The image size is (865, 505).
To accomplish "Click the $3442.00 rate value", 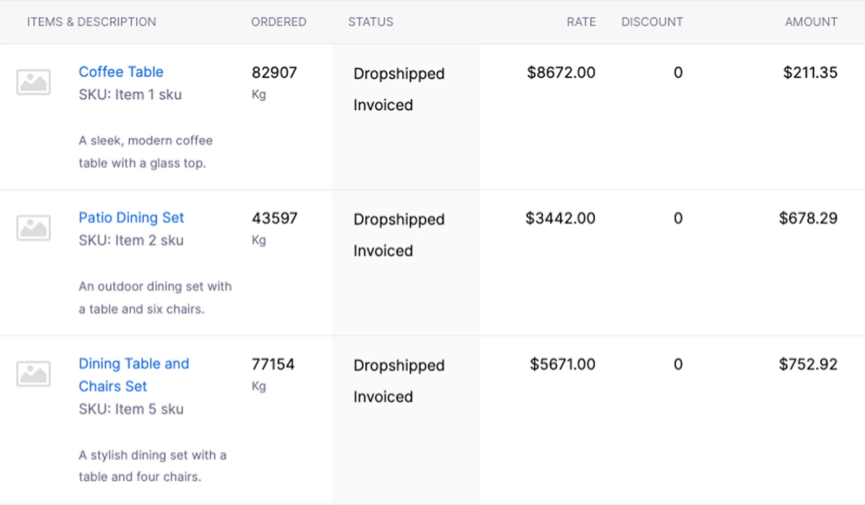I will click(x=561, y=218).
